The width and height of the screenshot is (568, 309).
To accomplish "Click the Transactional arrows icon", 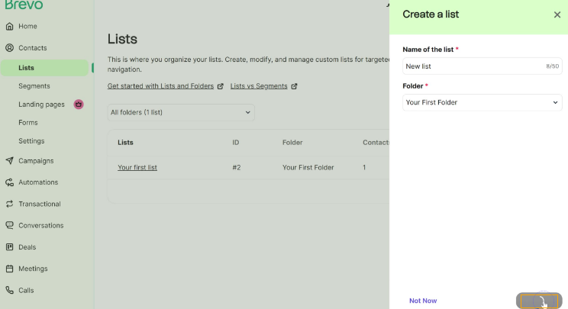I will 10,204.
